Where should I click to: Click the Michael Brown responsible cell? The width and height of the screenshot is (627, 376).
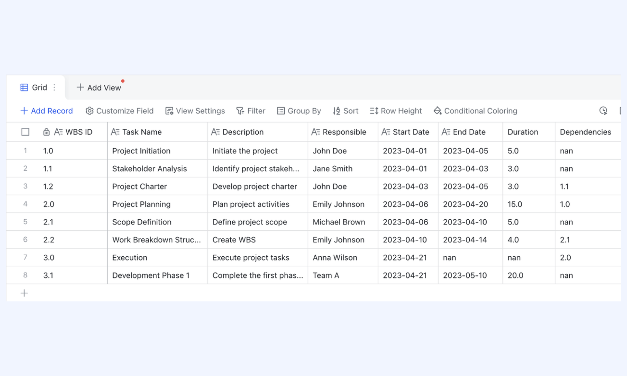(x=343, y=222)
